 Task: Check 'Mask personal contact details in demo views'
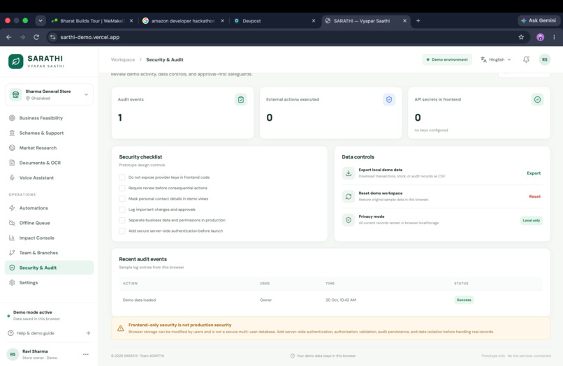pyautogui.click(x=122, y=198)
